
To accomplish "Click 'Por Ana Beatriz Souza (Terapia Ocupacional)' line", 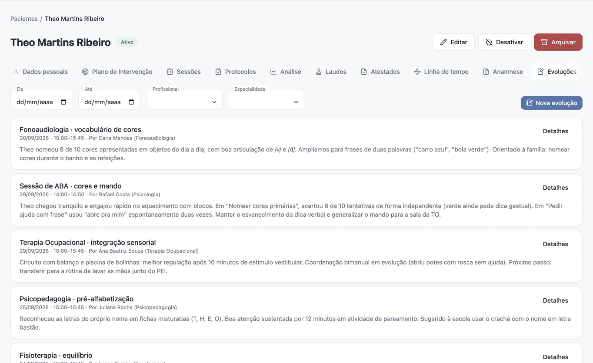I will pyautogui.click(x=143, y=251).
